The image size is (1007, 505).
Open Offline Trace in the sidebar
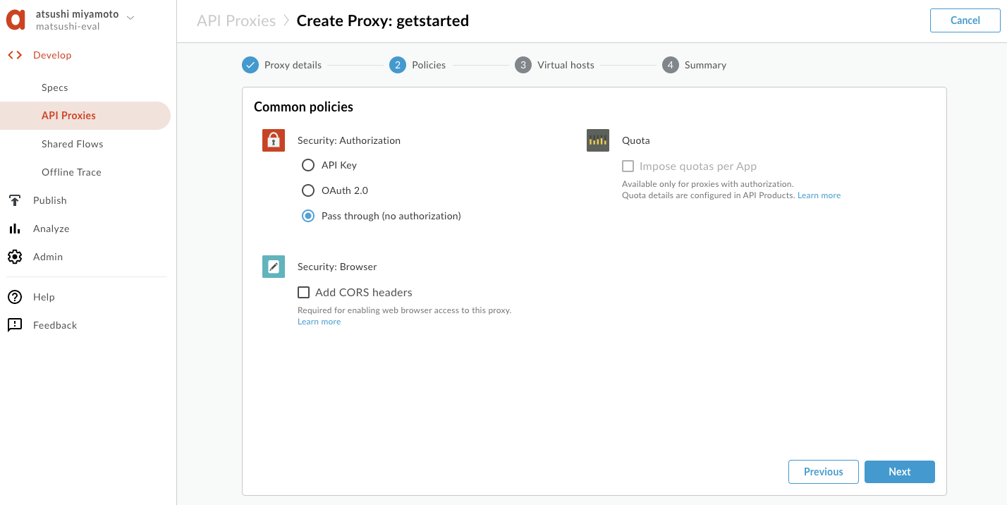point(71,172)
